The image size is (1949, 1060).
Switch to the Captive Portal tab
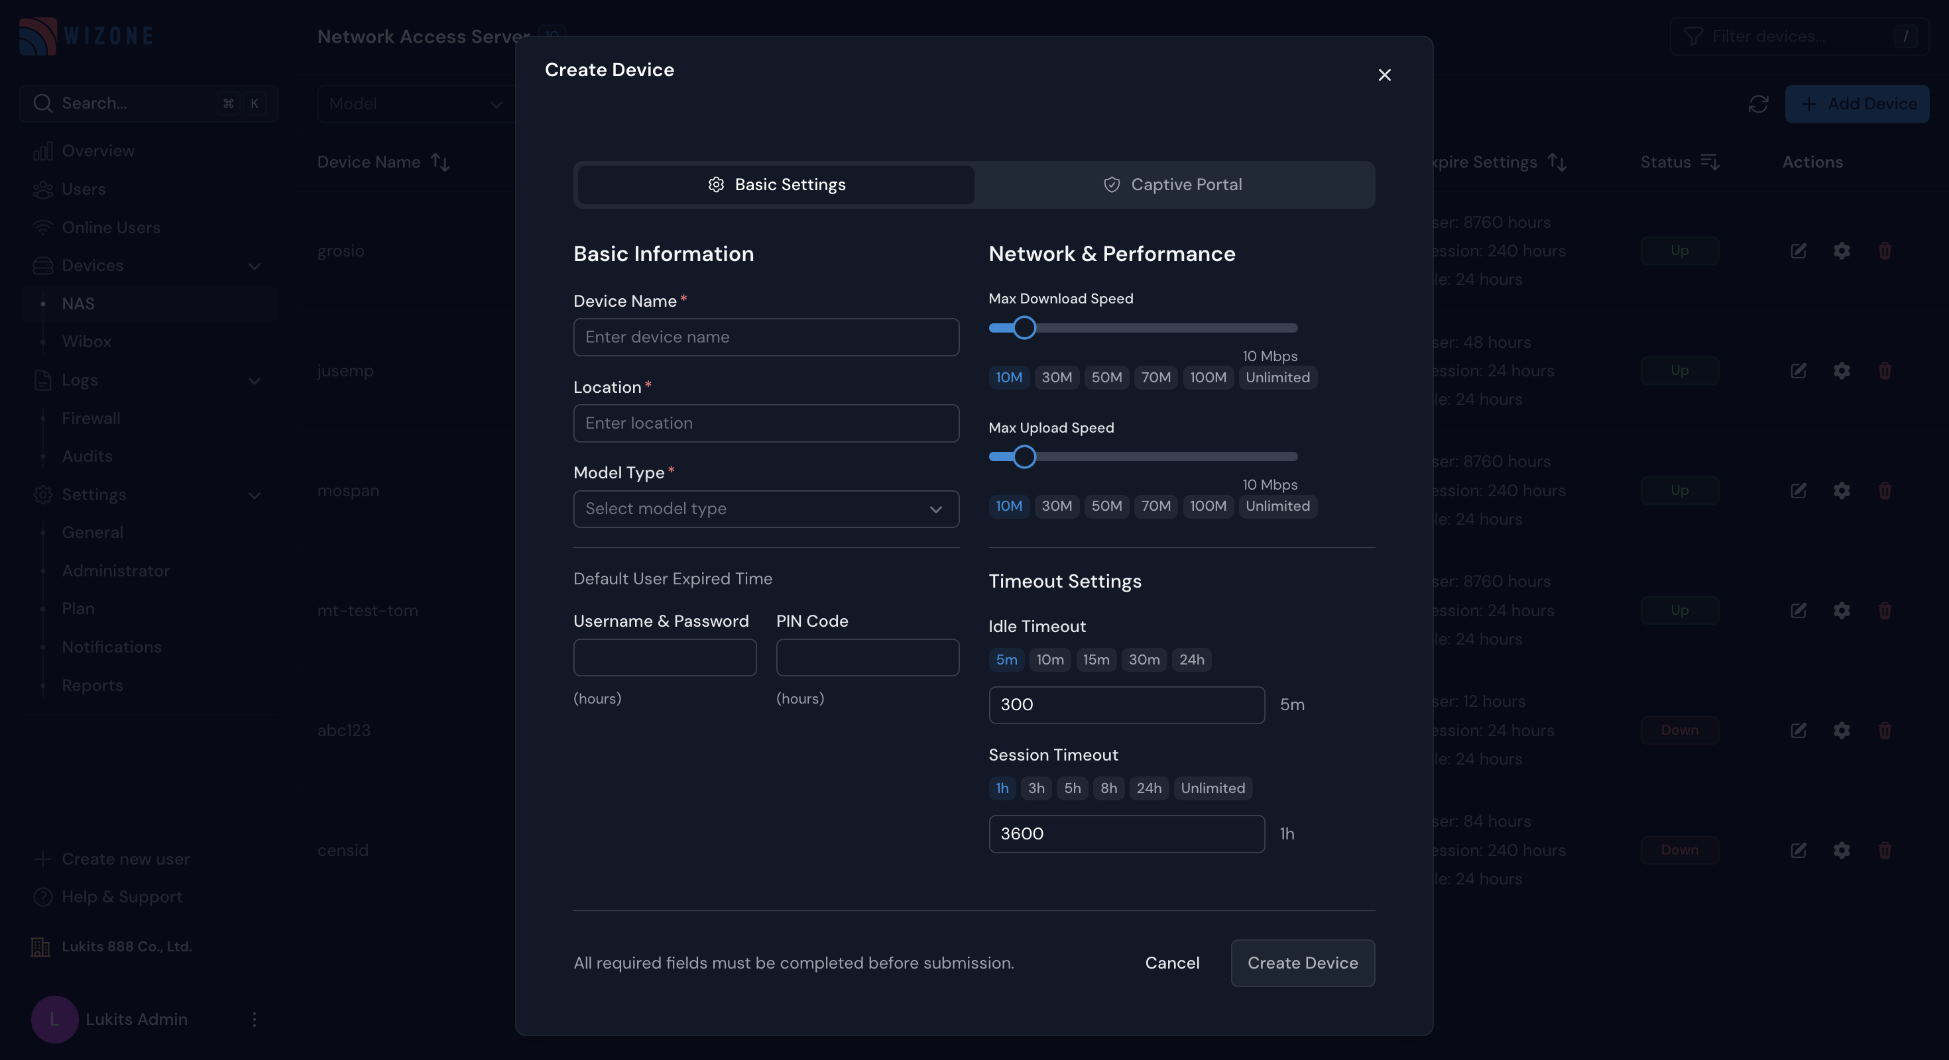[1173, 184]
